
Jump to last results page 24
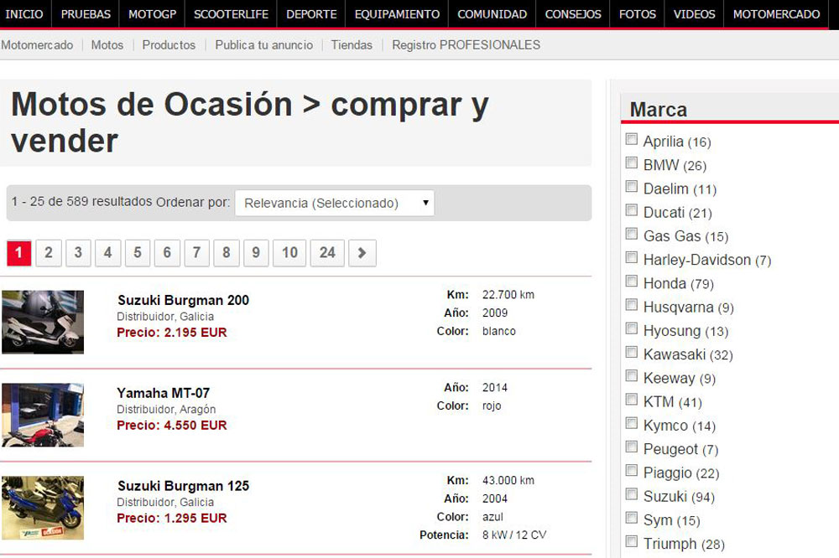pos(327,253)
